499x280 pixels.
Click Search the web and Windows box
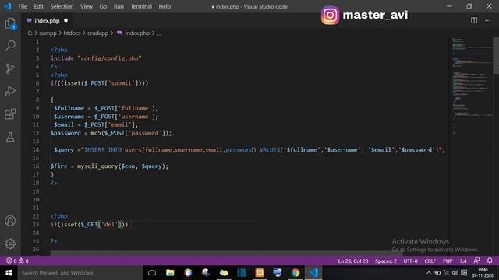coord(80,273)
